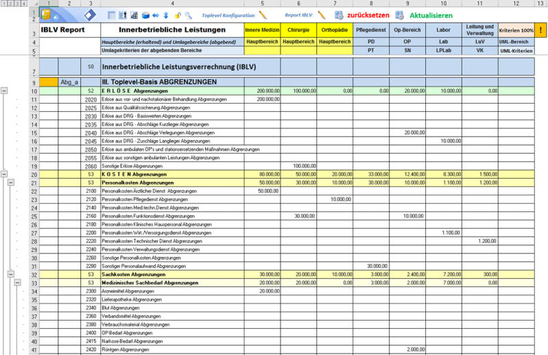Viewport: 548px width, 355px height.
Task: Click the IBLV logo icon in toolbar
Action: (x=46, y=14)
